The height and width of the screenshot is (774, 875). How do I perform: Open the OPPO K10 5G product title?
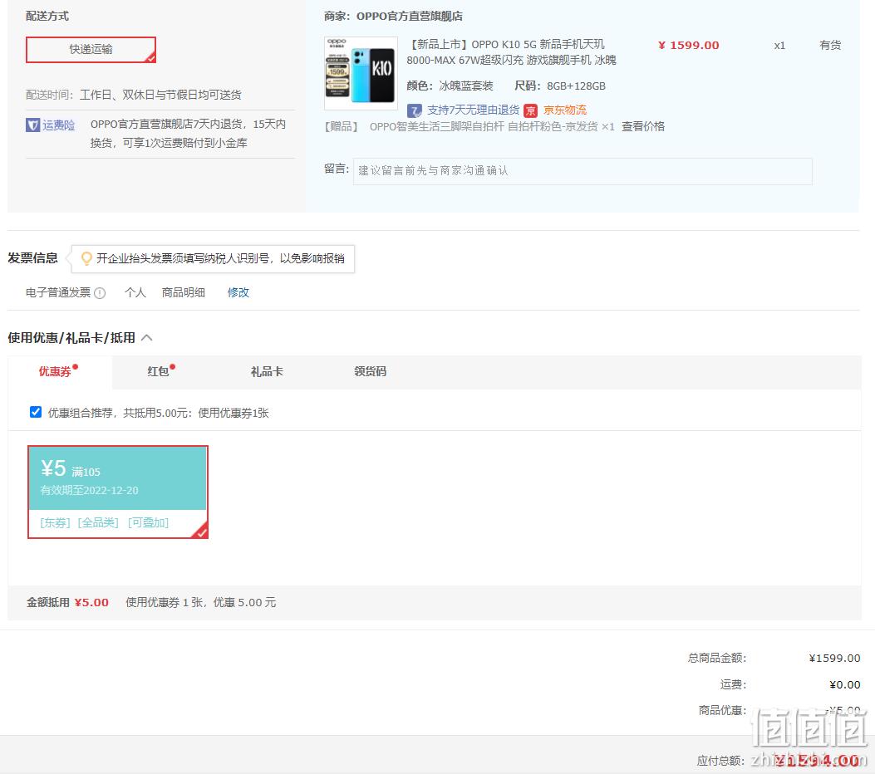(511, 51)
